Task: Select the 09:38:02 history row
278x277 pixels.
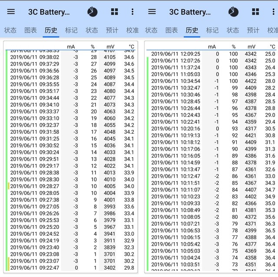Action: coord(72,57)
